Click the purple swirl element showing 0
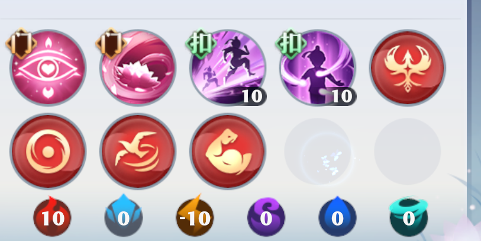 point(266,217)
